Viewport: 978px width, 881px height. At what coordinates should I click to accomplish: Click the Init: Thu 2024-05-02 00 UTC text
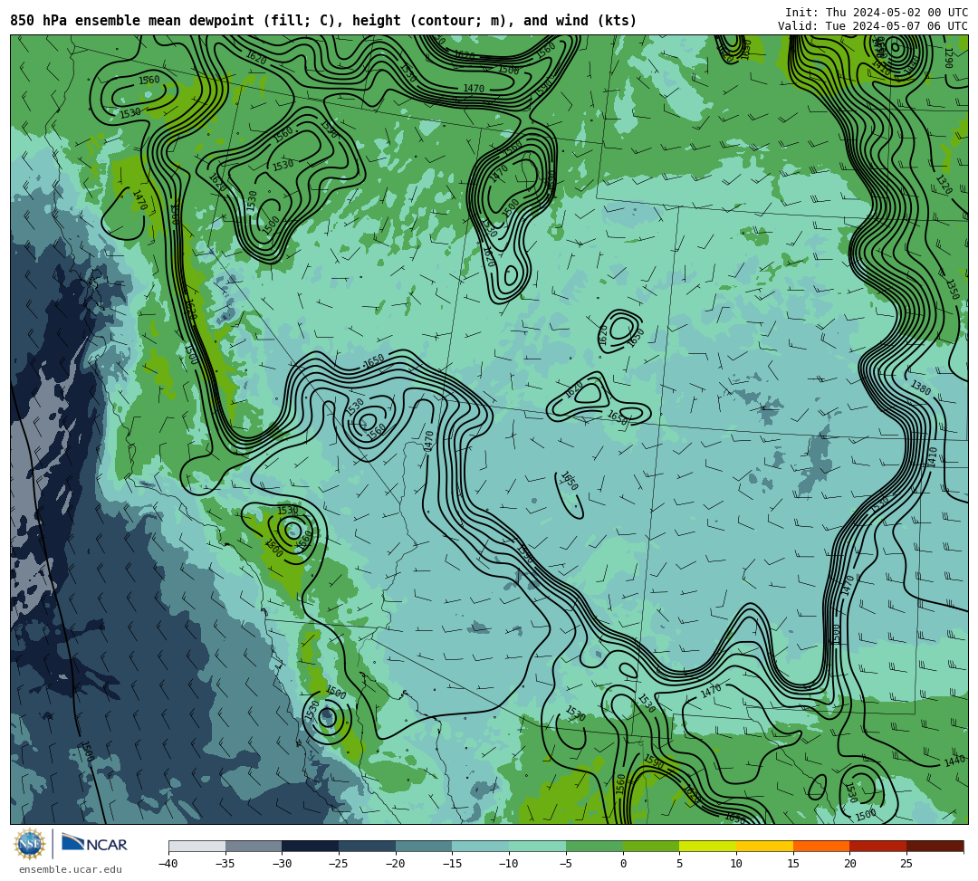point(876,13)
